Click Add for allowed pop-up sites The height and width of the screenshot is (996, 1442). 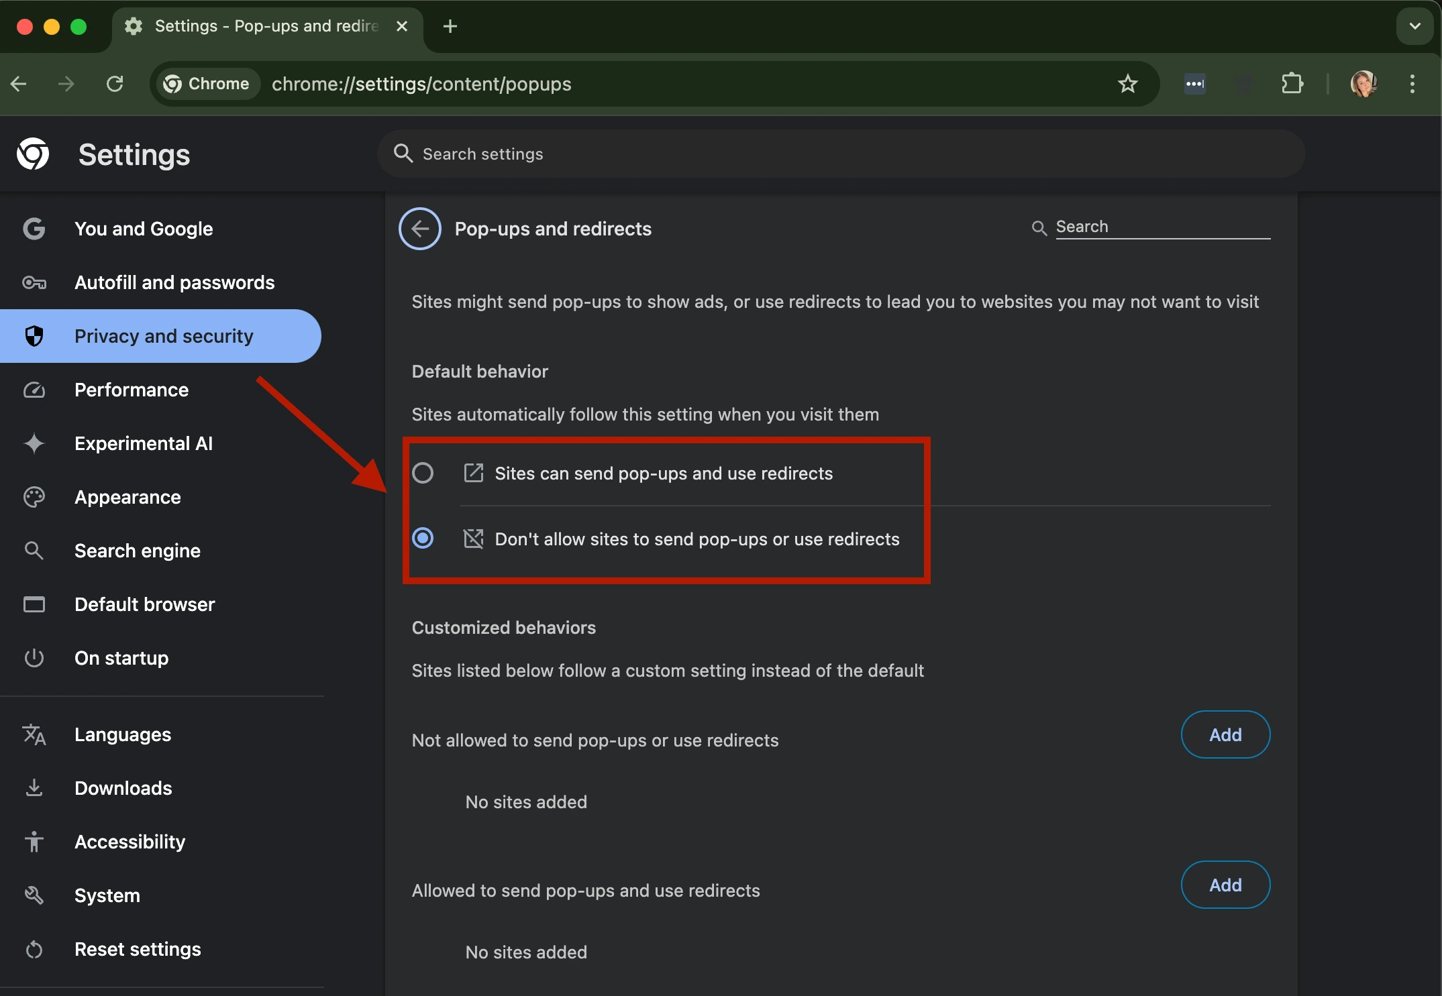point(1225,885)
